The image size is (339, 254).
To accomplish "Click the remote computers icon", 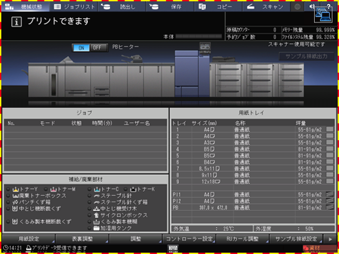I will pos(323,15).
